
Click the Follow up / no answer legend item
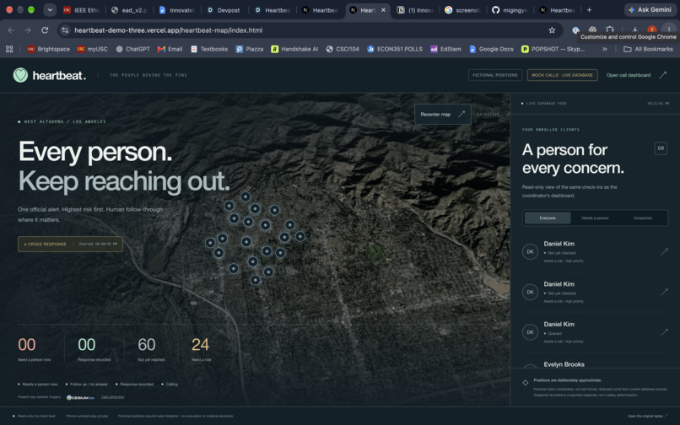click(87, 384)
